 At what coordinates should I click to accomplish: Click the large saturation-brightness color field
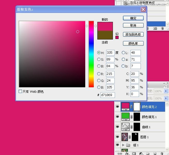pos(52,54)
